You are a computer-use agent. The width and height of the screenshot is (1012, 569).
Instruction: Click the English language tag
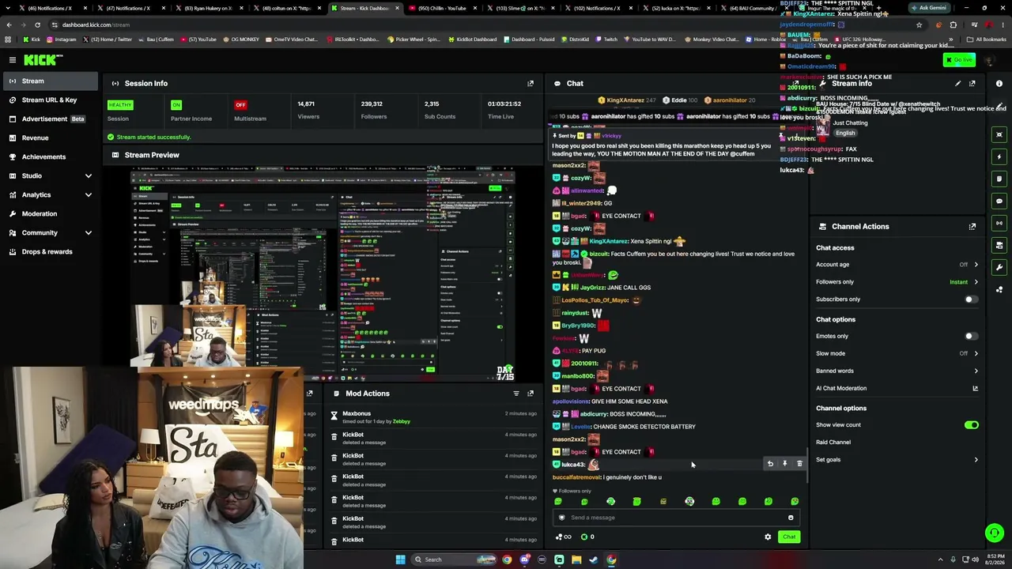844,133
